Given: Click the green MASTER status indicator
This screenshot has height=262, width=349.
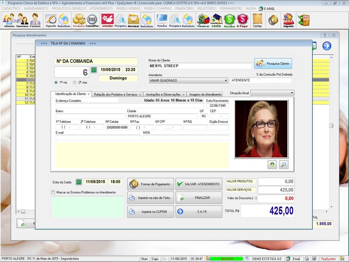Looking at the screenshot, I should [226, 259].
